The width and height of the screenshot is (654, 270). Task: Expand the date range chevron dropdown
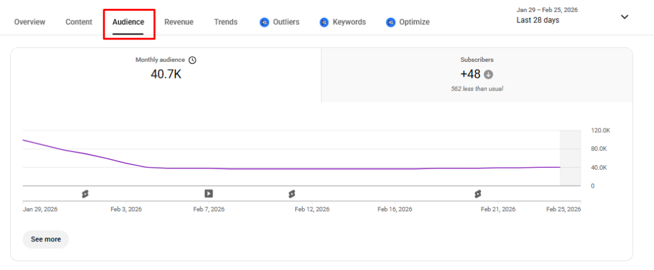(x=625, y=17)
